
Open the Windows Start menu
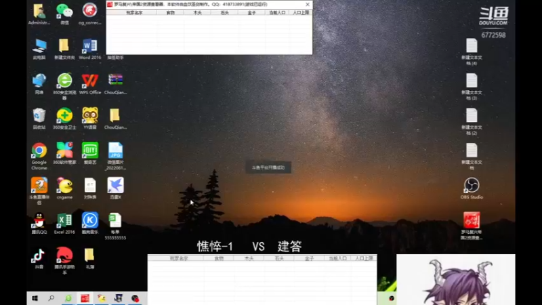(x=35, y=298)
